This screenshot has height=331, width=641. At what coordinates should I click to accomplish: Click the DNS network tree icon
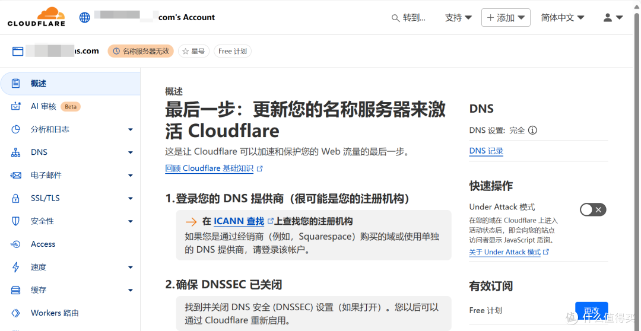(x=15, y=152)
